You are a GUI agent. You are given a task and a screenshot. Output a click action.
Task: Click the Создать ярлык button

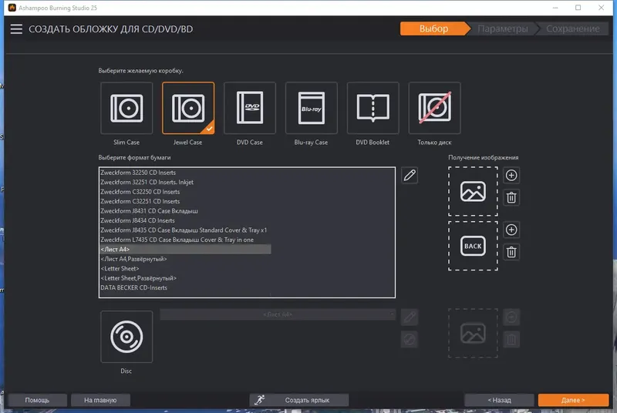tap(299, 400)
